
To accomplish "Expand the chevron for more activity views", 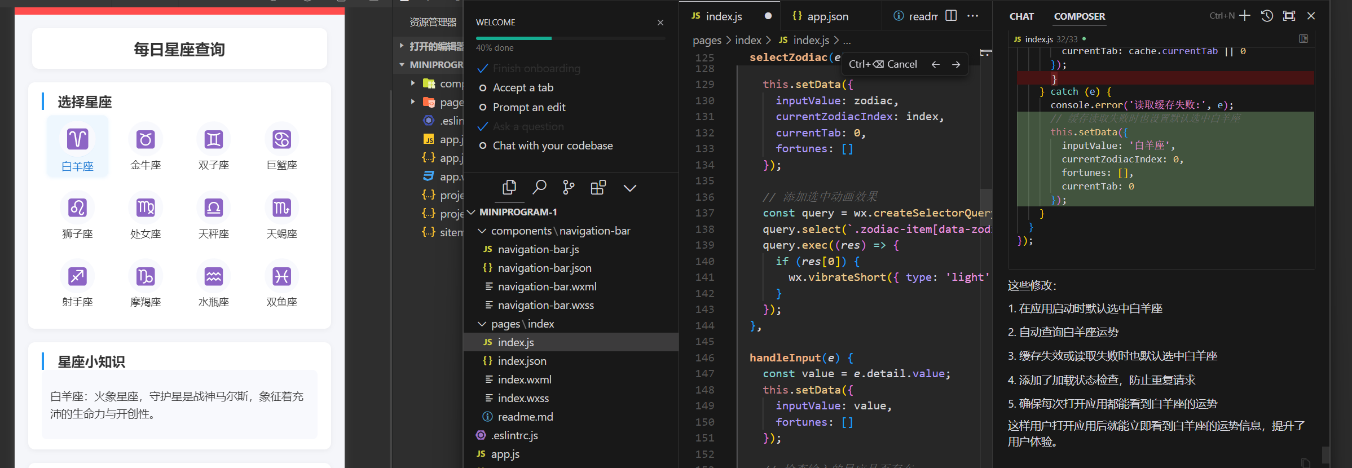I will [629, 188].
